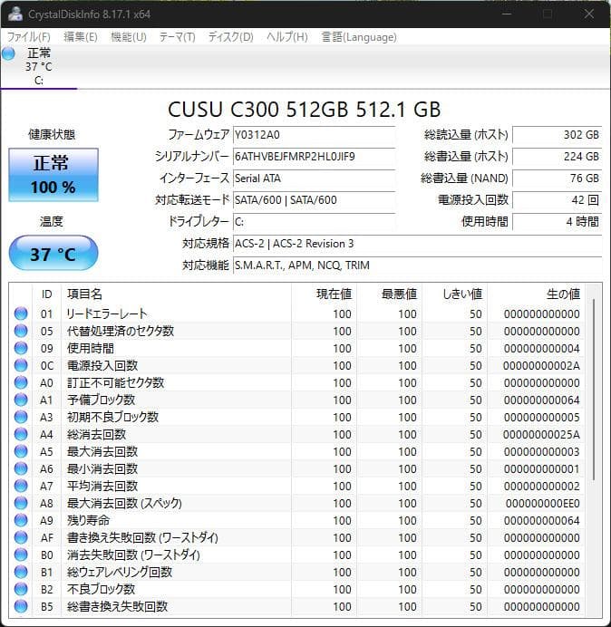Click the 最悪値 column header
Viewport: 611px width, 627px height.
click(389, 294)
